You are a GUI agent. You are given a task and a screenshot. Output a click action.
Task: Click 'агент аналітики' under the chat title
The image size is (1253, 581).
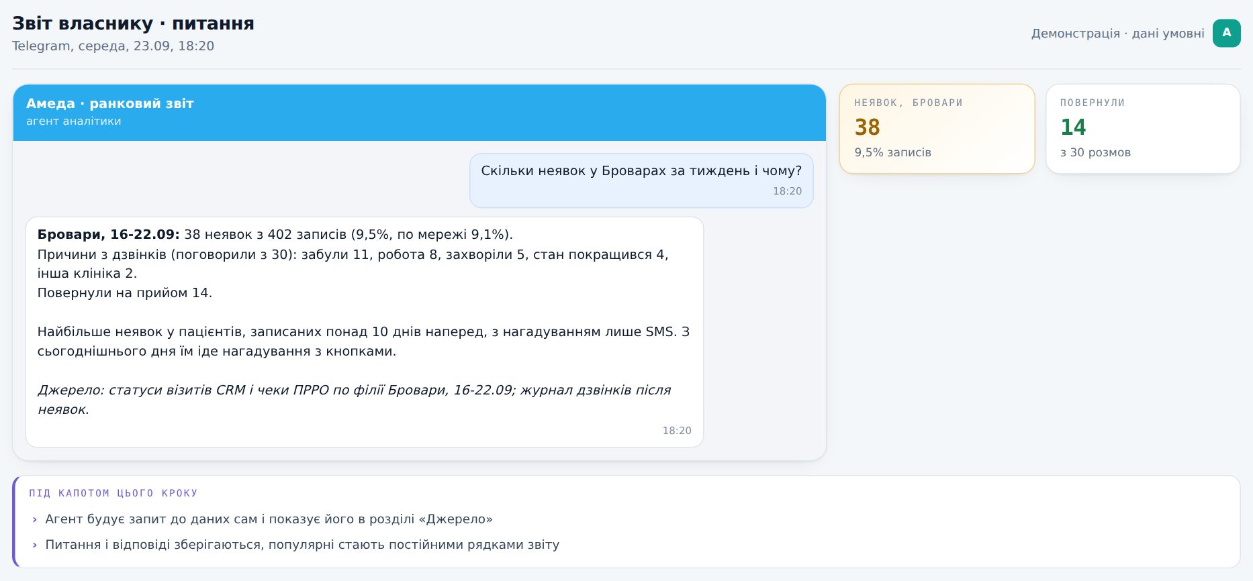tap(74, 121)
